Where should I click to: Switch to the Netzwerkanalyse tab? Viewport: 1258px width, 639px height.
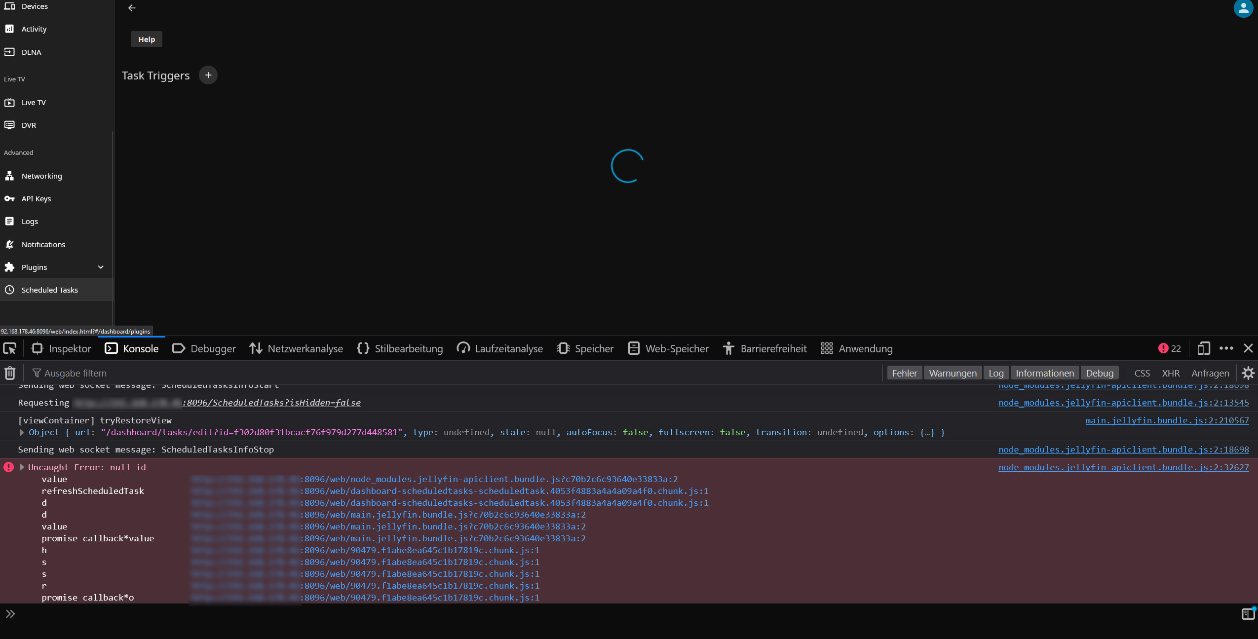pos(296,348)
